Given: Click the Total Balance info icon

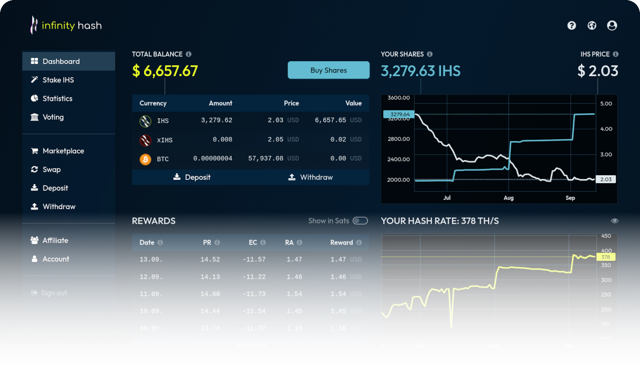Looking at the screenshot, I should pos(189,54).
